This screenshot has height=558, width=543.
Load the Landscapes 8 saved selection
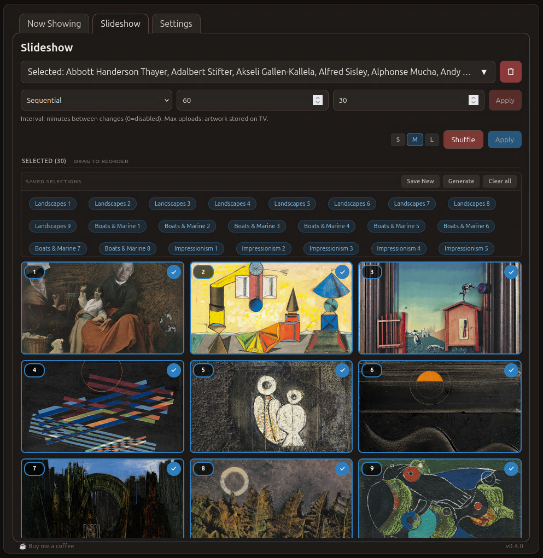[x=471, y=204]
